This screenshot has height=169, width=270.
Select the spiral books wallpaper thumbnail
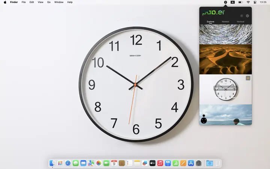click(226, 34)
